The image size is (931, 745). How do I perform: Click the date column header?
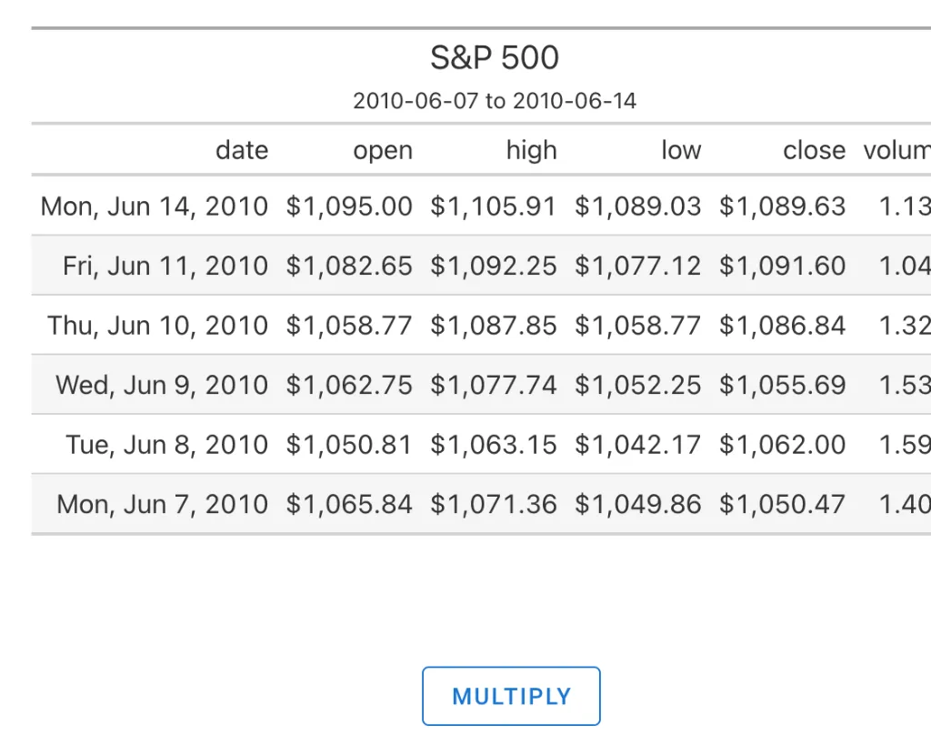coord(242,150)
